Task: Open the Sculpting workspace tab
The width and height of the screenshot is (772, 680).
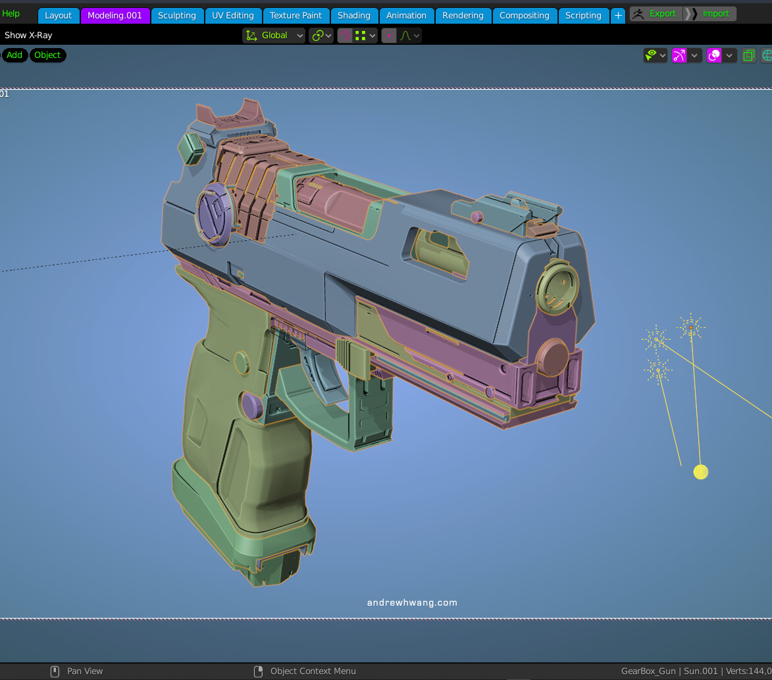Action: 177,15
